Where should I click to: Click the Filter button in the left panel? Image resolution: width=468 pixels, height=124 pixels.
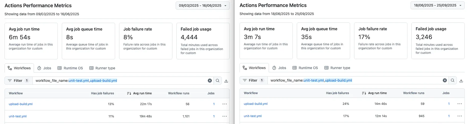(x=19, y=81)
